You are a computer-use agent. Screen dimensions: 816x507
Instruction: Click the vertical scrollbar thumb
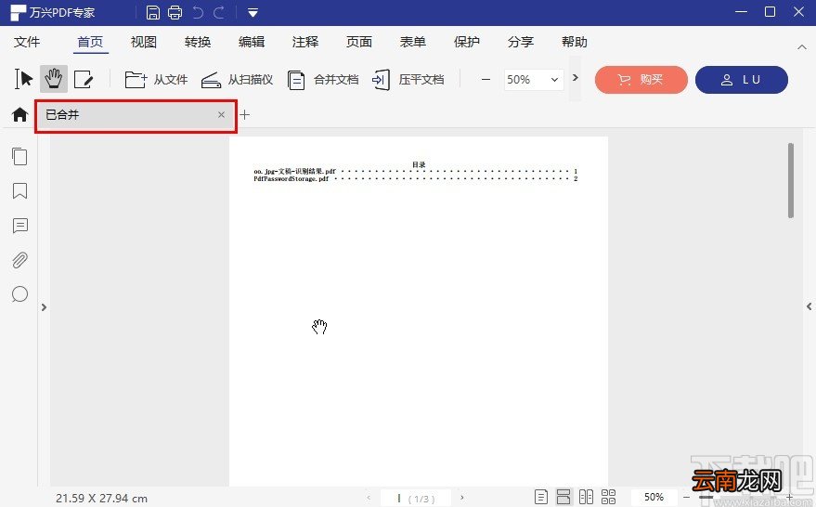click(x=791, y=180)
